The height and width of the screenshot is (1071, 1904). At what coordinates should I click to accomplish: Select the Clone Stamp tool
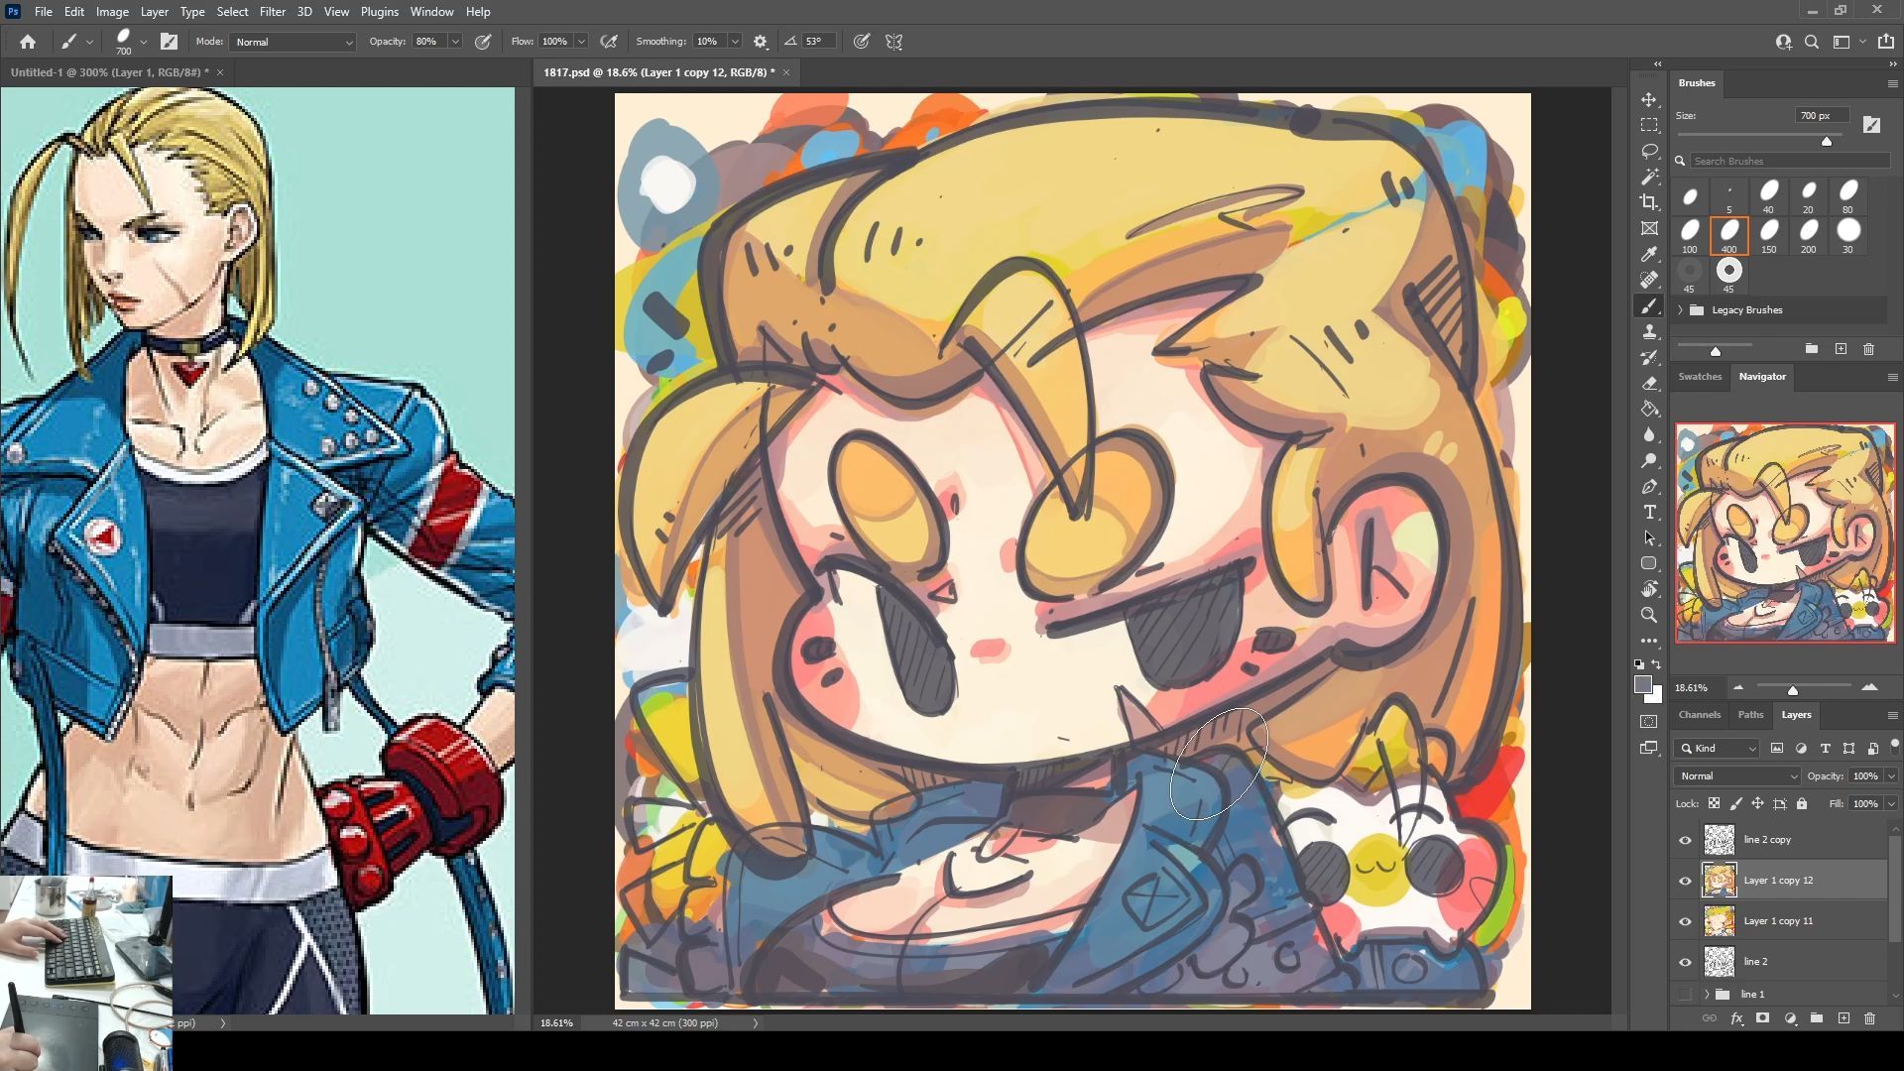click(x=1649, y=332)
